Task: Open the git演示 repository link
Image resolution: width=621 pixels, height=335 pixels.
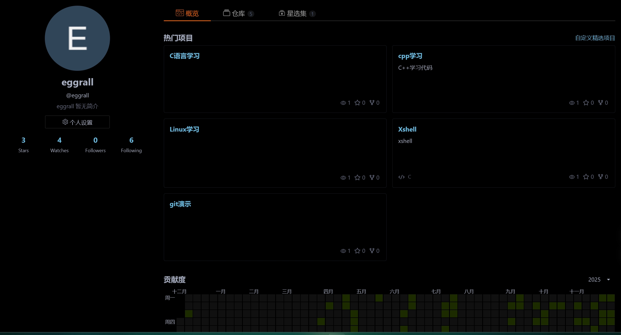Action: [x=180, y=204]
